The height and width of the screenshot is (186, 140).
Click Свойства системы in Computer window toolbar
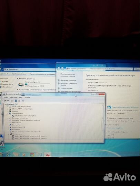click(x=19, y=74)
